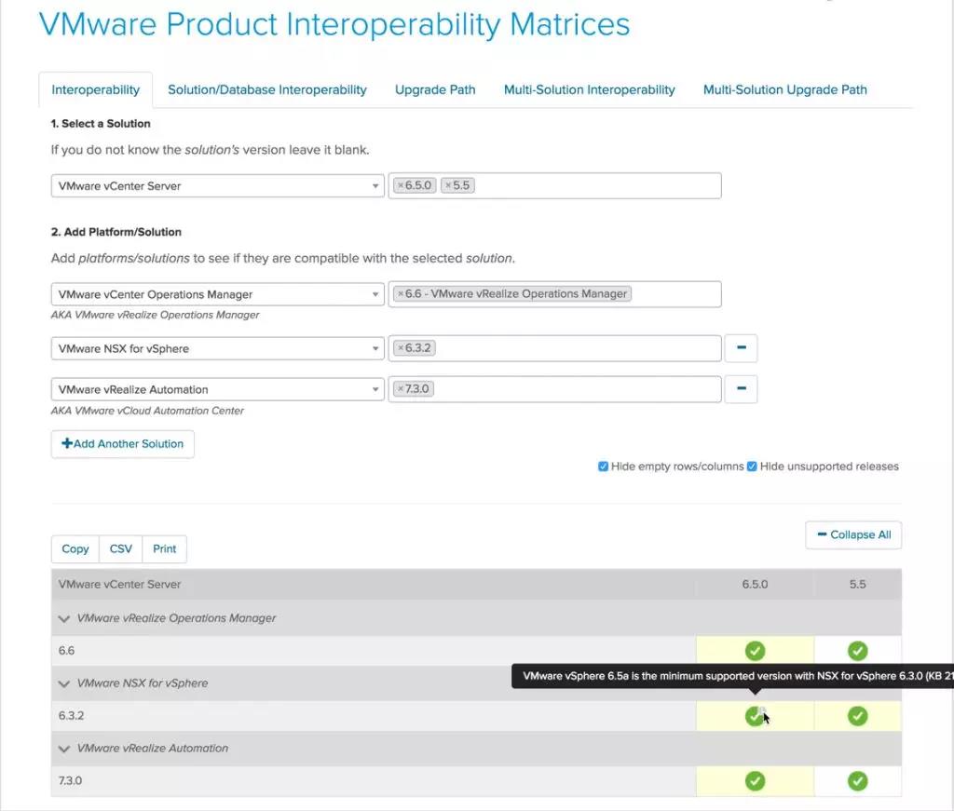Open Multi-Solution Upgrade Path tab
Screen dimensions: 954x811
click(x=784, y=90)
